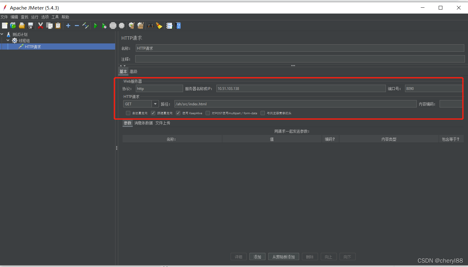Click the blue minus Collapse All icon

point(77,26)
